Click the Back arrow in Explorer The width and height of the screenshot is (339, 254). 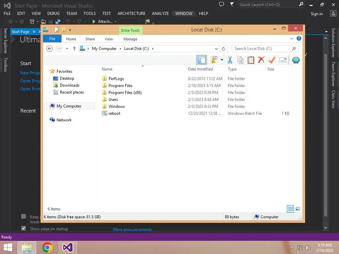[50, 49]
